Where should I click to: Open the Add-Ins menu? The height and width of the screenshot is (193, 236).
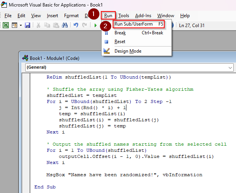point(143,16)
